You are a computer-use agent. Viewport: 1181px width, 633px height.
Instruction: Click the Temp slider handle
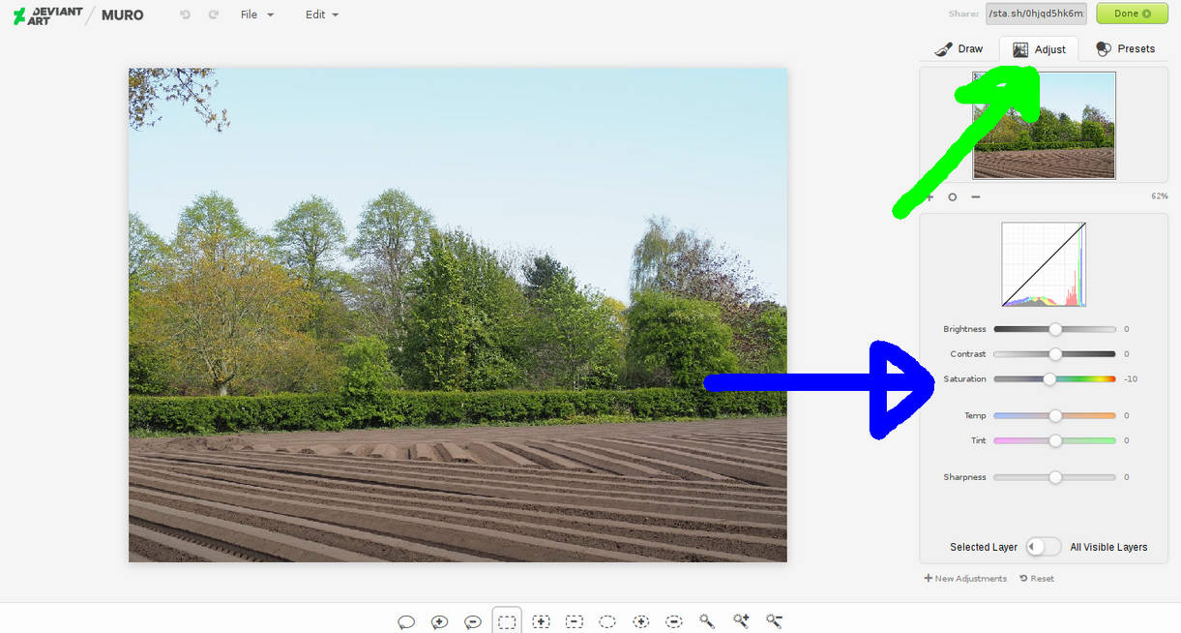[1055, 416]
